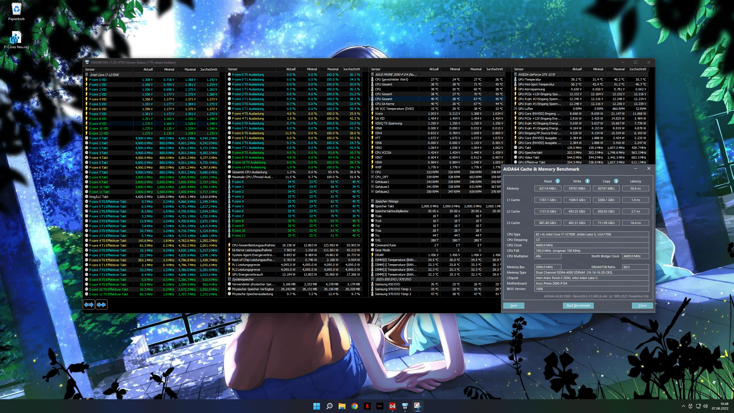Image resolution: width=734 pixels, height=413 pixels.
Task: Click the CPU Type field in AIDA64
Action: [x=592, y=234]
